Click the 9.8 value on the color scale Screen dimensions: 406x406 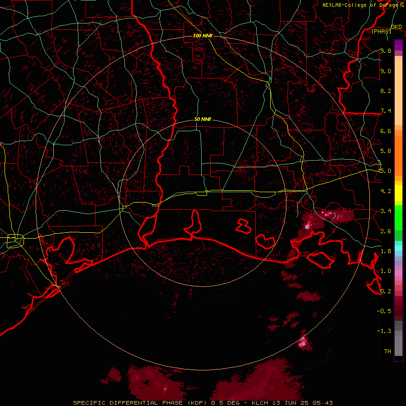(386, 51)
